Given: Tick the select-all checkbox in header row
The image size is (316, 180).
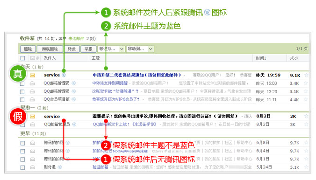Looking at the screenshot, I should tap(22, 58).
